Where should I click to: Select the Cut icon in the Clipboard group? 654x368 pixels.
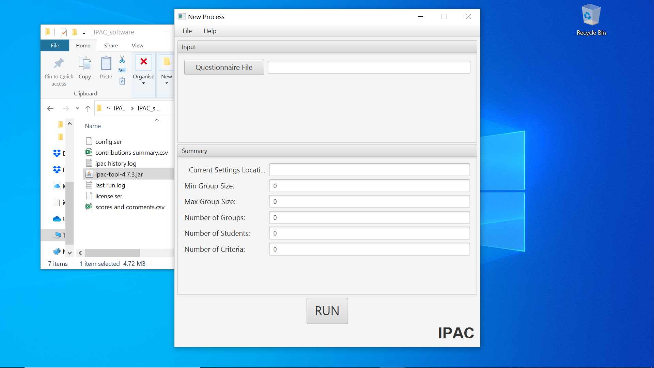(122, 60)
